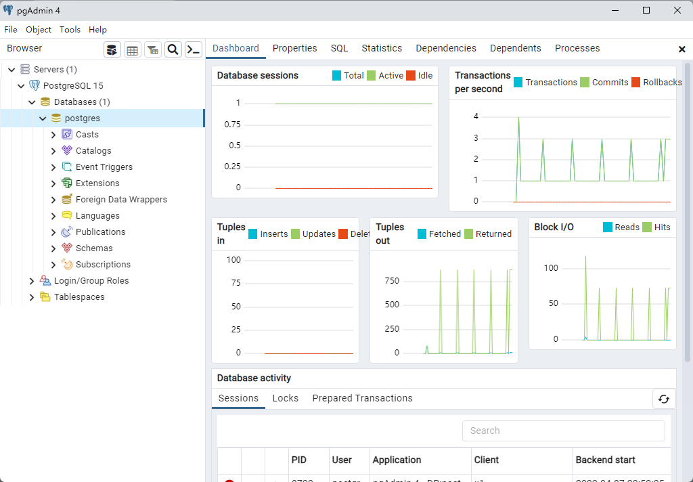The width and height of the screenshot is (693, 482).
Task: Expand the Catalogs node
Action: pyautogui.click(x=53, y=151)
